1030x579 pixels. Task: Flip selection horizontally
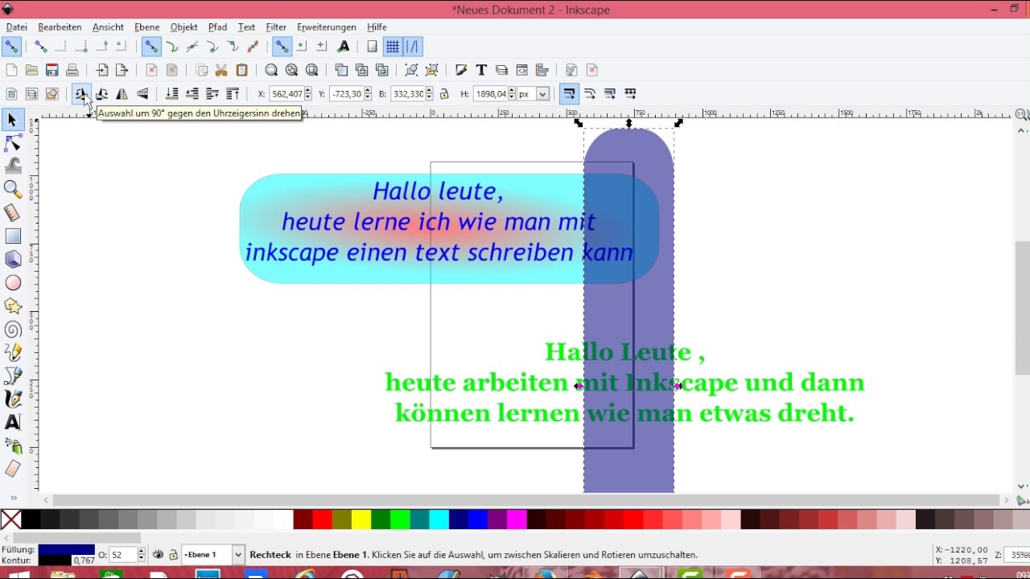(x=122, y=94)
